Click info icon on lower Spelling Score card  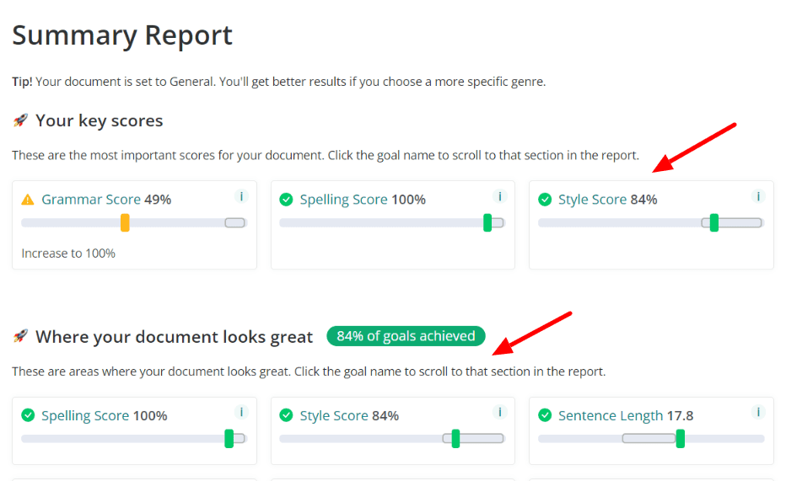pyautogui.click(x=241, y=412)
